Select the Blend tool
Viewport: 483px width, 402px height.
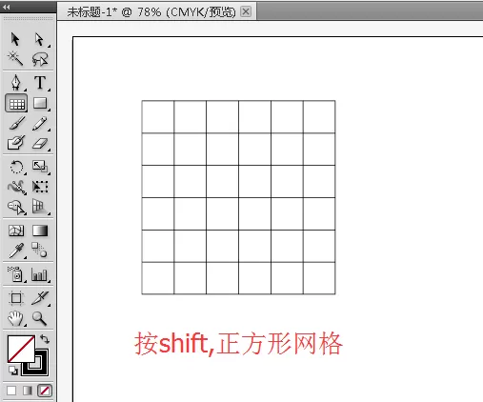point(39,250)
